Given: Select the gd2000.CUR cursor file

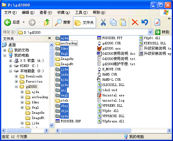Looking at the screenshot, I should coord(112,43).
